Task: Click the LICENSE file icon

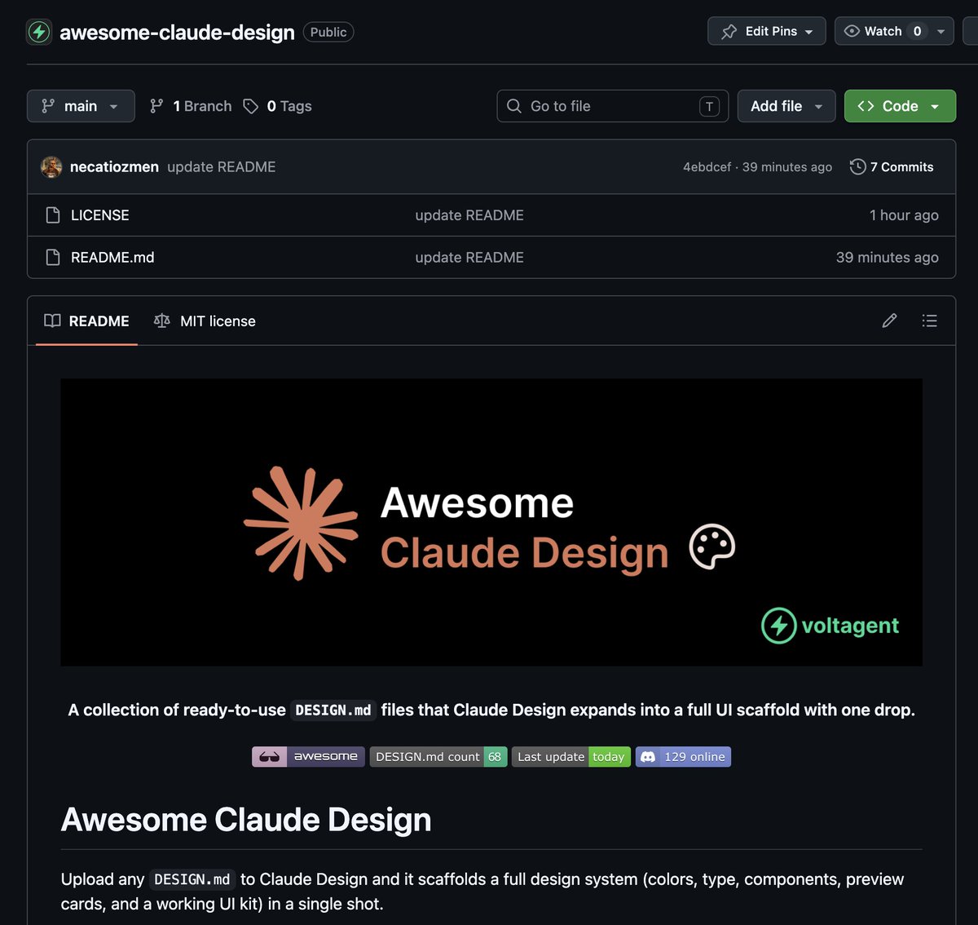Action: click(x=53, y=215)
